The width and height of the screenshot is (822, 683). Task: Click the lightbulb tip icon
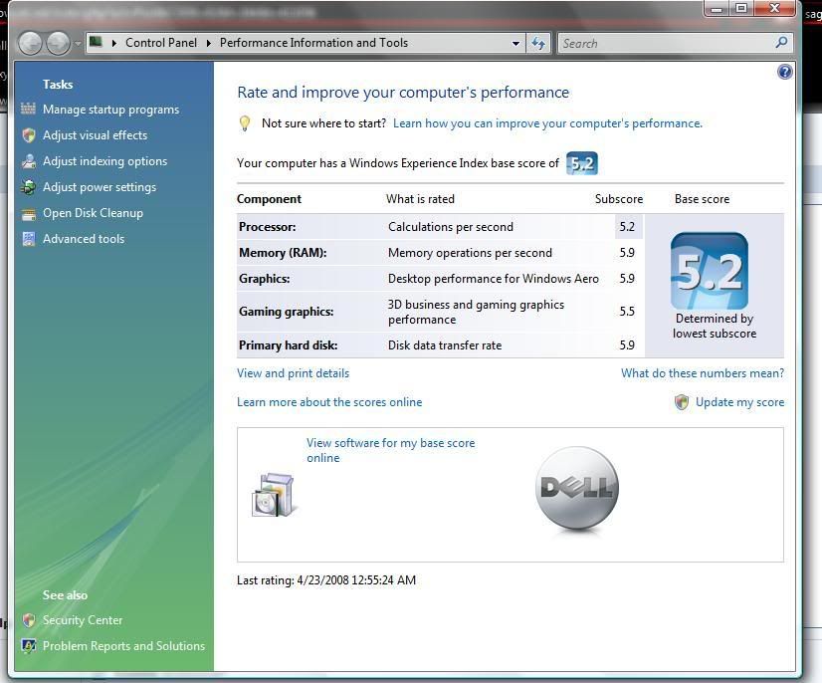pos(245,123)
